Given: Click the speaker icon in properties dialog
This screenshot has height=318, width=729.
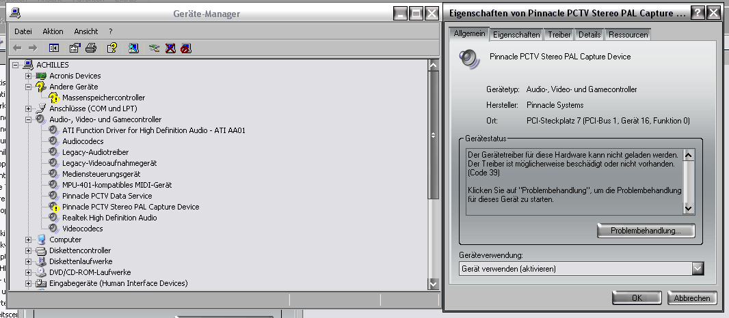Looking at the screenshot, I should [x=468, y=59].
